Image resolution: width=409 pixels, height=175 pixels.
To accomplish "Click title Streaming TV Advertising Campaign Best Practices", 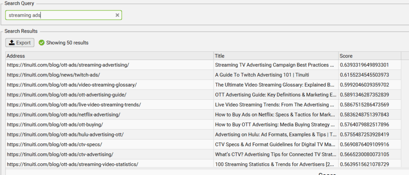I will (276, 65).
